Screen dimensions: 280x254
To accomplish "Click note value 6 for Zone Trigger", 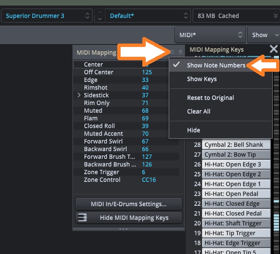I will (143, 172).
